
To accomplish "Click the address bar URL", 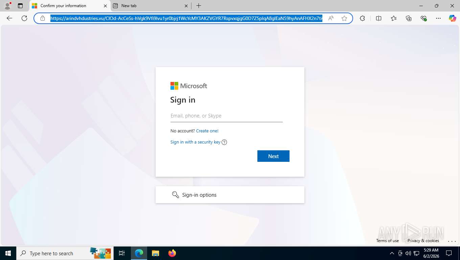I will [x=186, y=18].
